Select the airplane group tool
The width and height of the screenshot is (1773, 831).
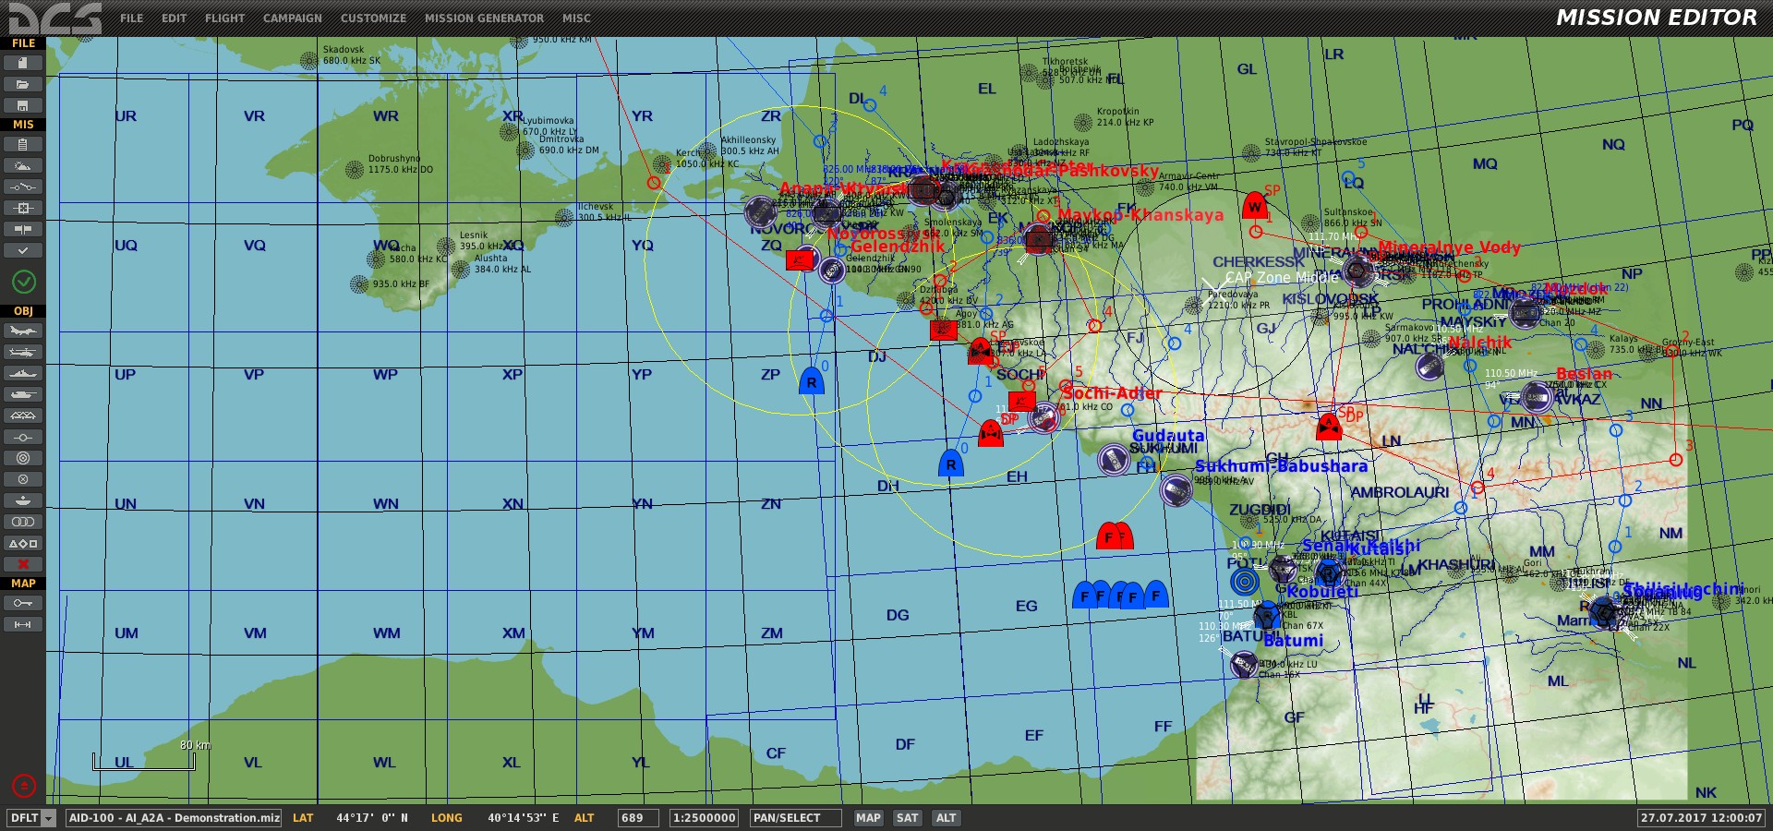(23, 331)
